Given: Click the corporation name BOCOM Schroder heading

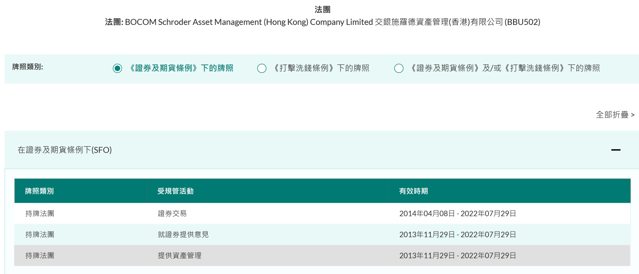Looking at the screenshot, I should (x=323, y=22).
